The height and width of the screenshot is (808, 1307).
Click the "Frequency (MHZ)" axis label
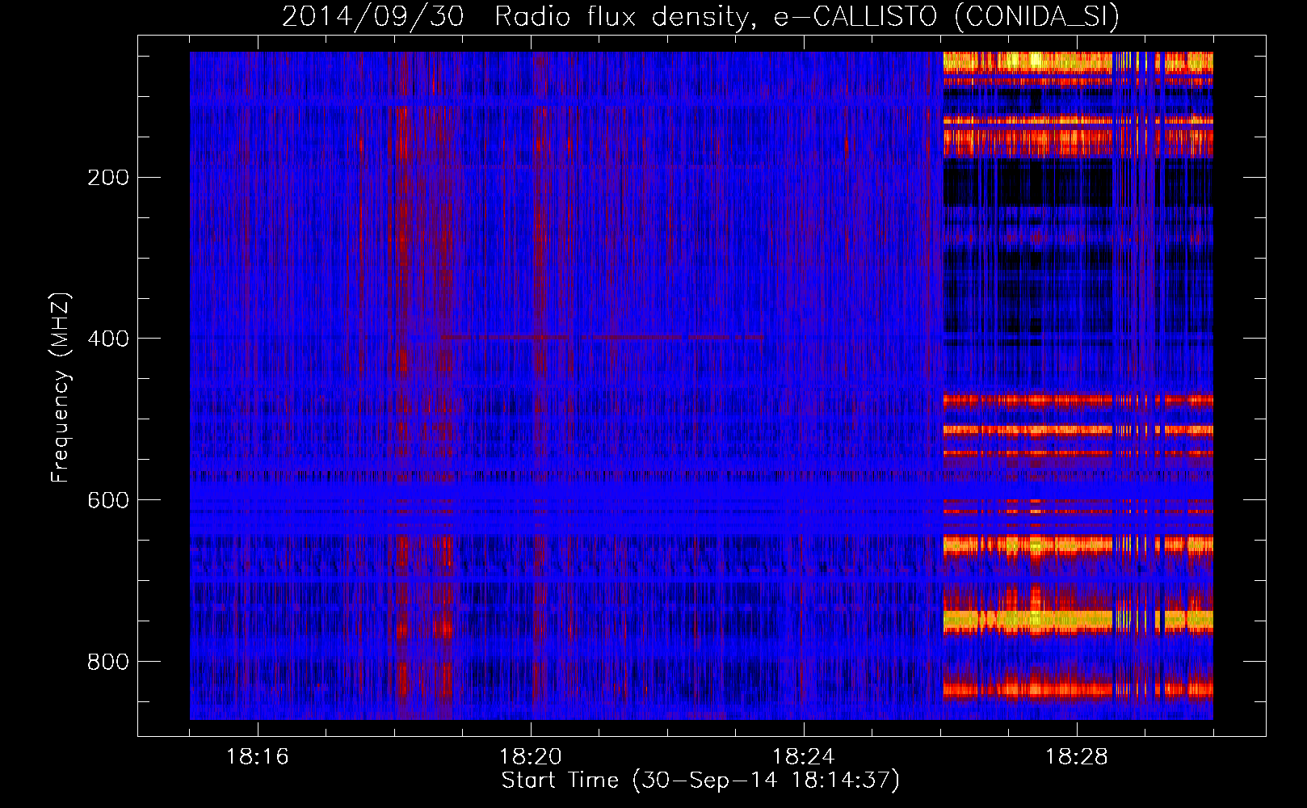coord(61,388)
